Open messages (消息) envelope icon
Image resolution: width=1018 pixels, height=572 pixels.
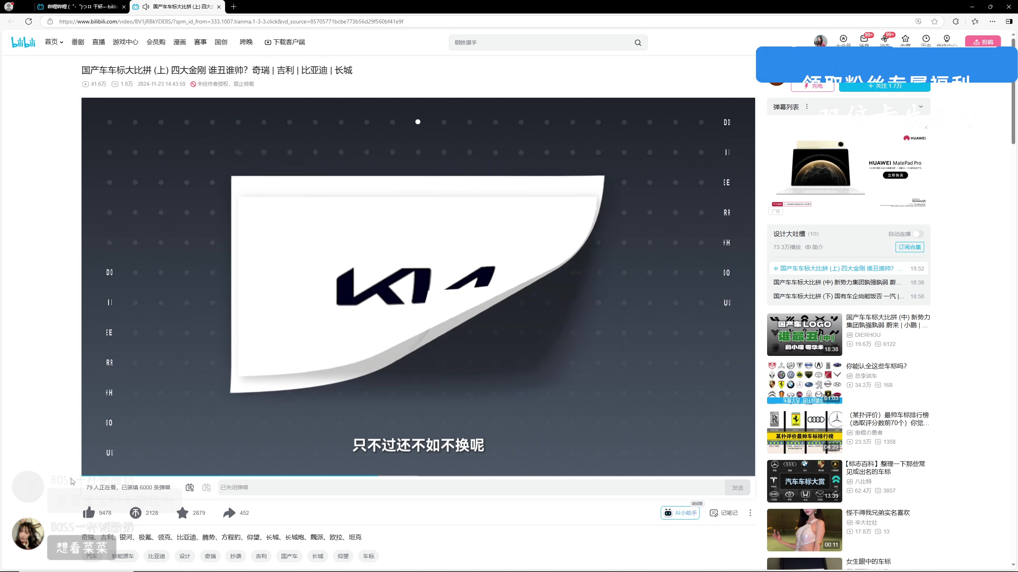(864, 39)
